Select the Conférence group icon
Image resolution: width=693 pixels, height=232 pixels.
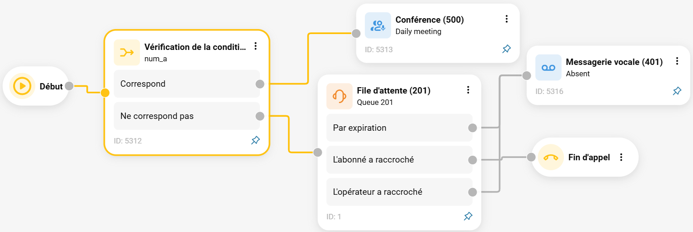coord(378,25)
